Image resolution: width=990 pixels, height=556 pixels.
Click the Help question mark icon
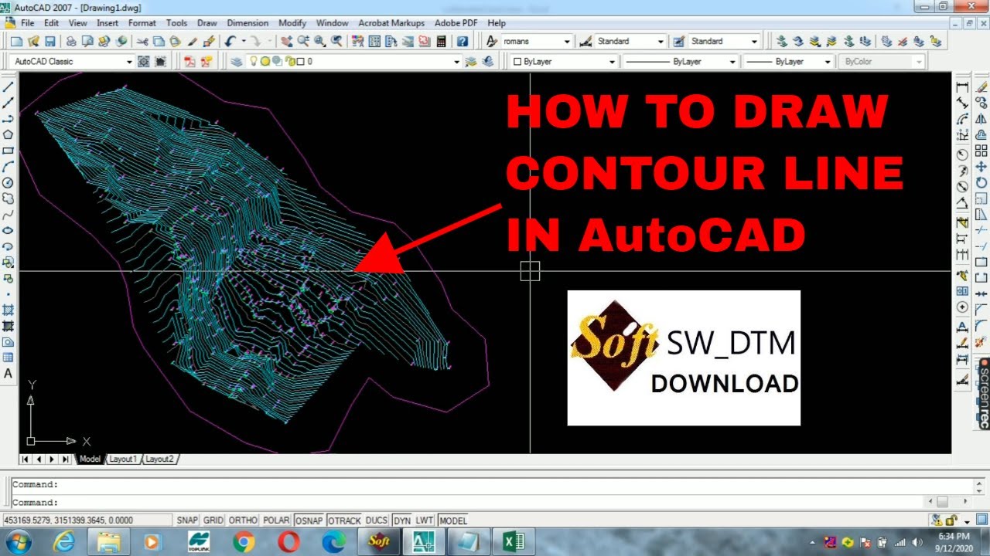pyautogui.click(x=462, y=41)
